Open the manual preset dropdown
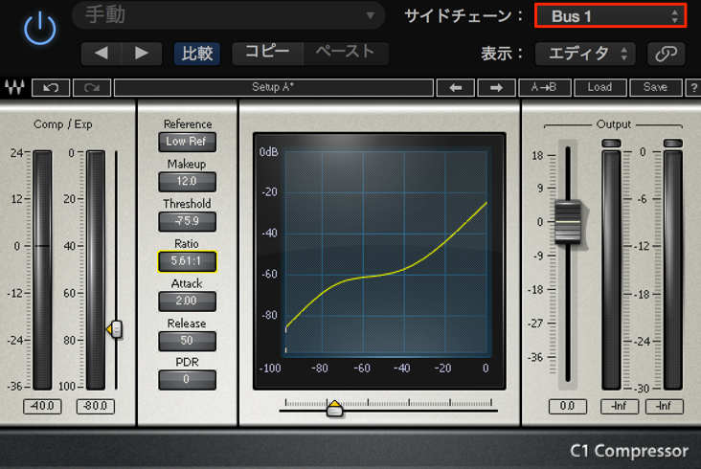 (x=228, y=15)
